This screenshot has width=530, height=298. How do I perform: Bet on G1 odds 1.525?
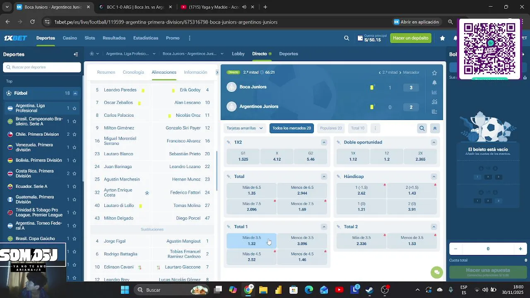243,156
